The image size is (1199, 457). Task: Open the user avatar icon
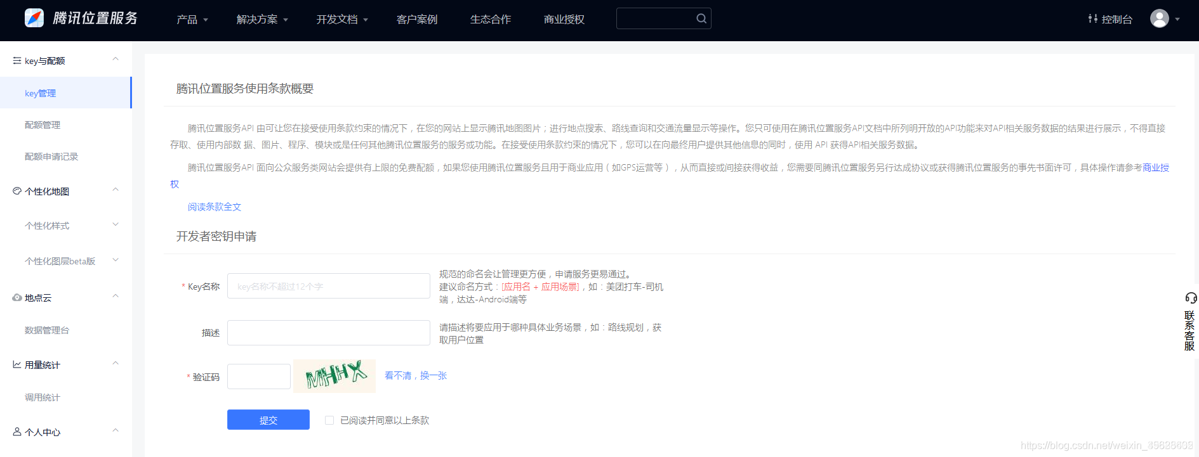1160,18
